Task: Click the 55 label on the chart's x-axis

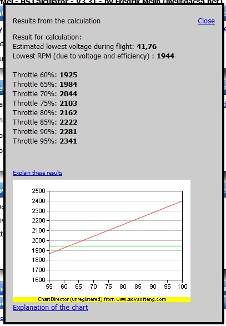Action: tap(49, 287)
